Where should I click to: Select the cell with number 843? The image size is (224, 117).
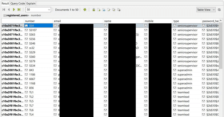tap(38, 70)
